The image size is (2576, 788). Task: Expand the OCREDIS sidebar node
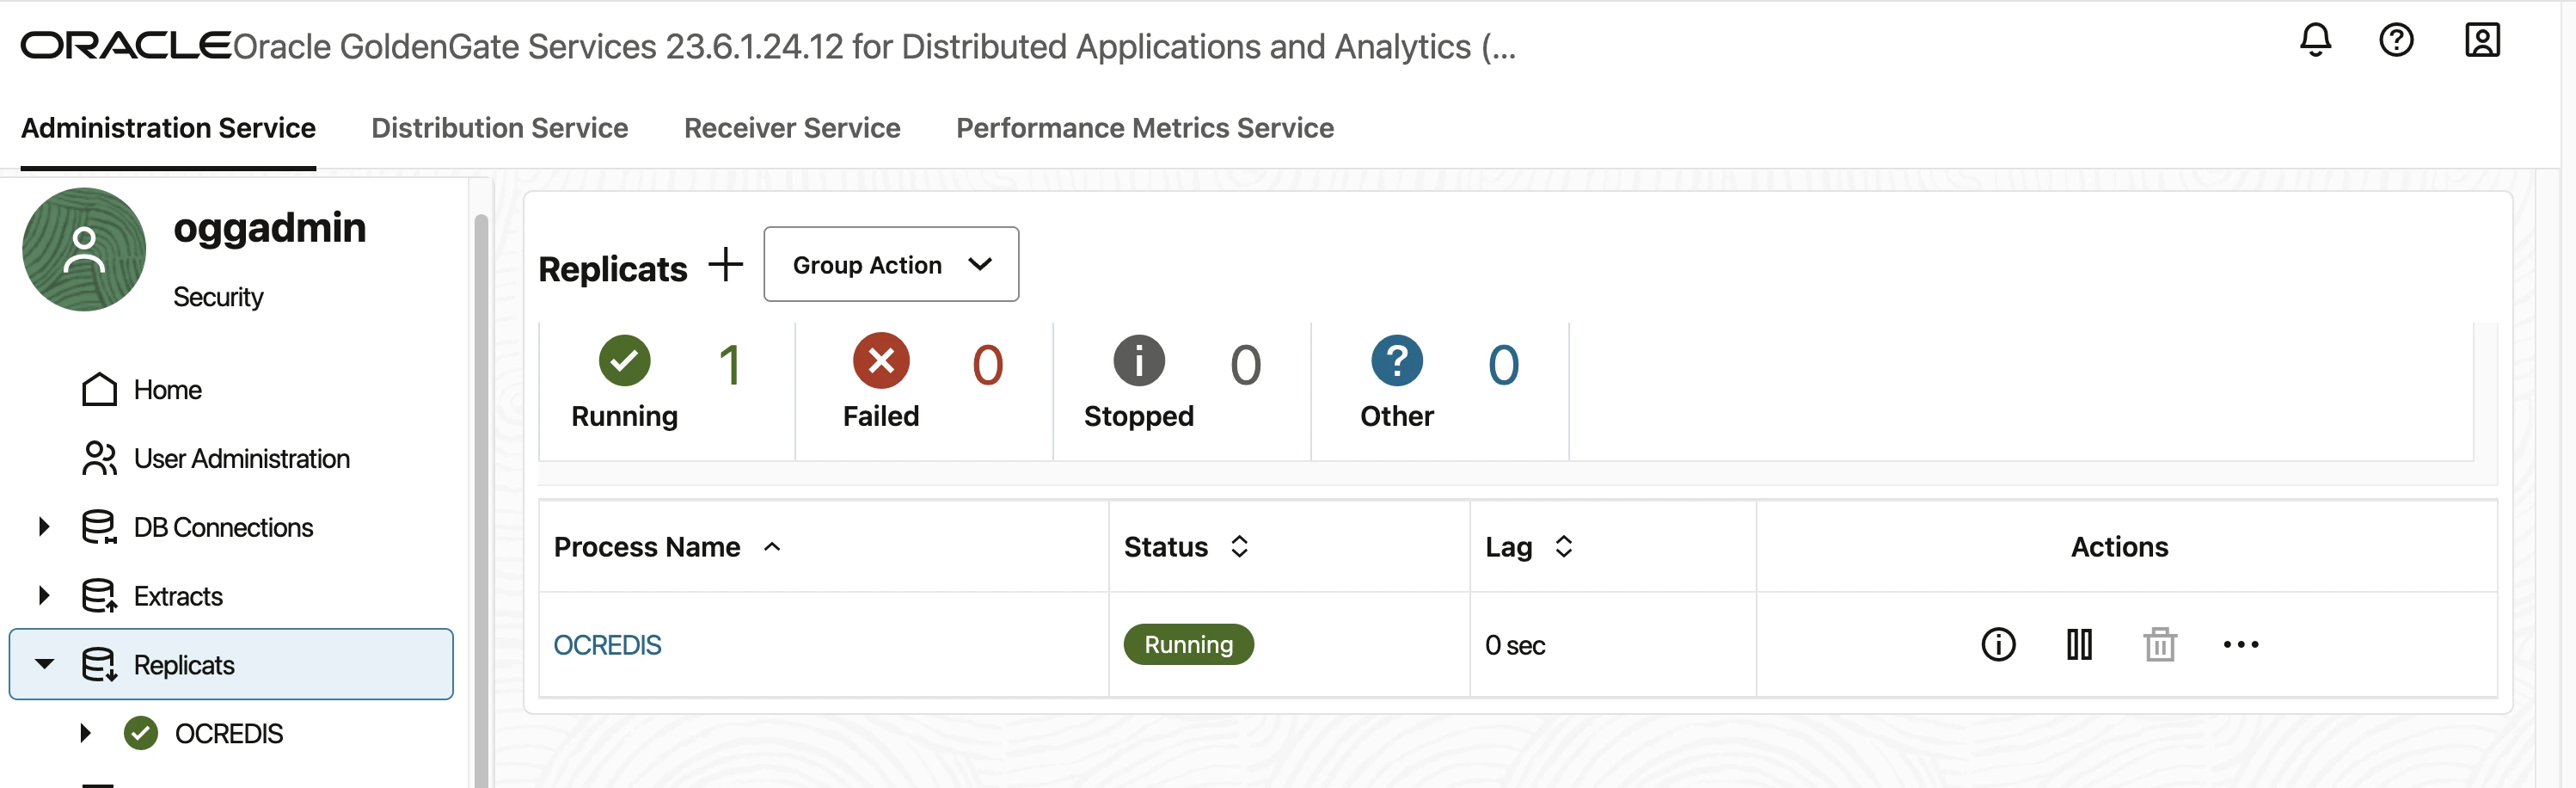point(86,733)
